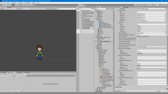Switch to the Animator tab

click(x=19, y=72)
